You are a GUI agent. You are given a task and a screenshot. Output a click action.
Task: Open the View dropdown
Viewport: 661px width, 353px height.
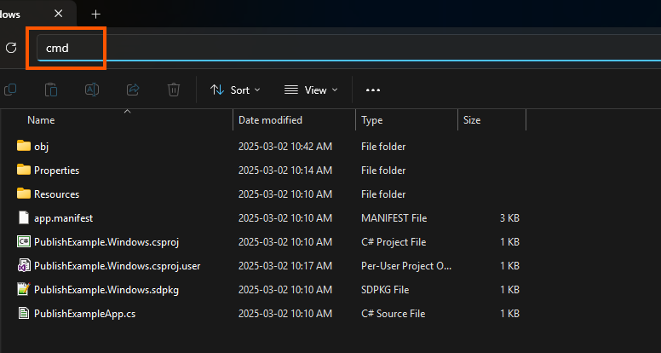pos(311,90)
